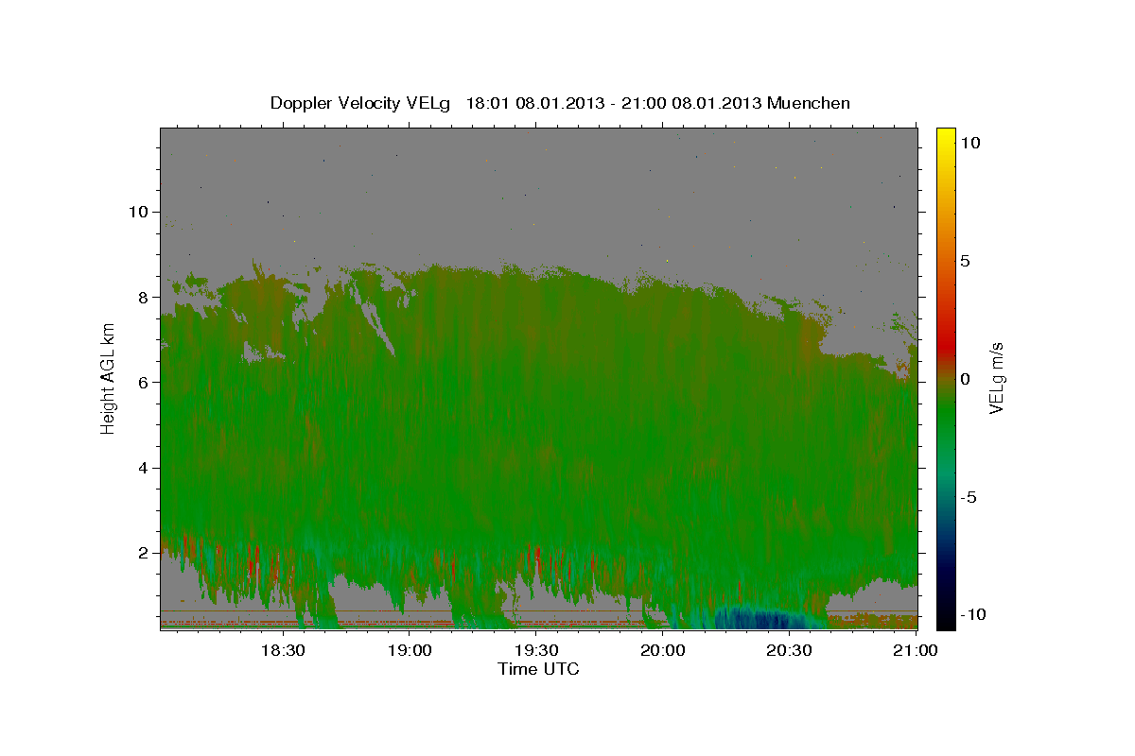Screen dimensions: 1135x756
Task: Click the 'Height AGL km' axis label
Action: click(108, 378)
